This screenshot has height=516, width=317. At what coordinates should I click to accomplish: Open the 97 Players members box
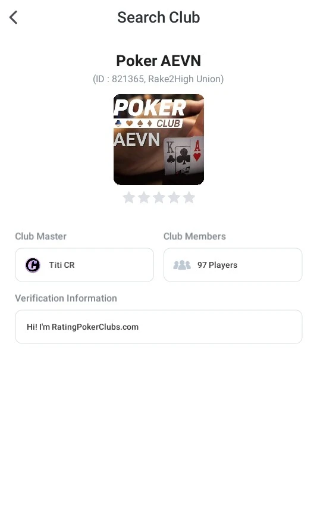click(233, 265)
